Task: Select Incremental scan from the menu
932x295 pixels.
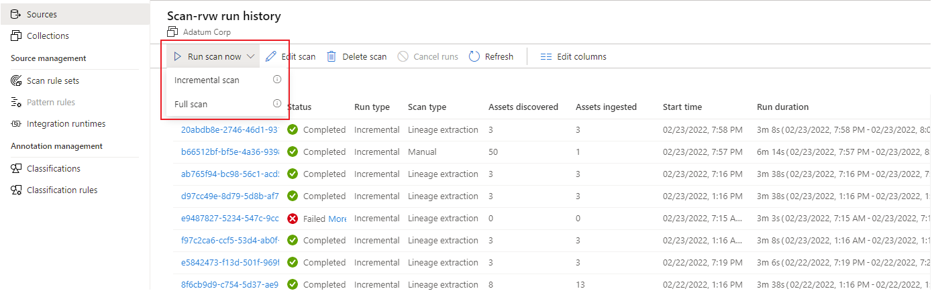Action: pos(207,80)
